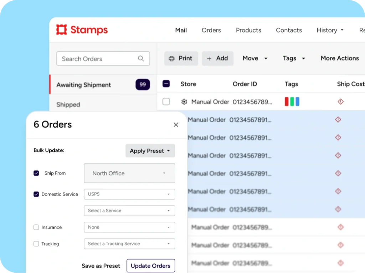The image size is (365, 273).
Task: Uncheck the Ship From checkbox
Action: click(36, 173)
